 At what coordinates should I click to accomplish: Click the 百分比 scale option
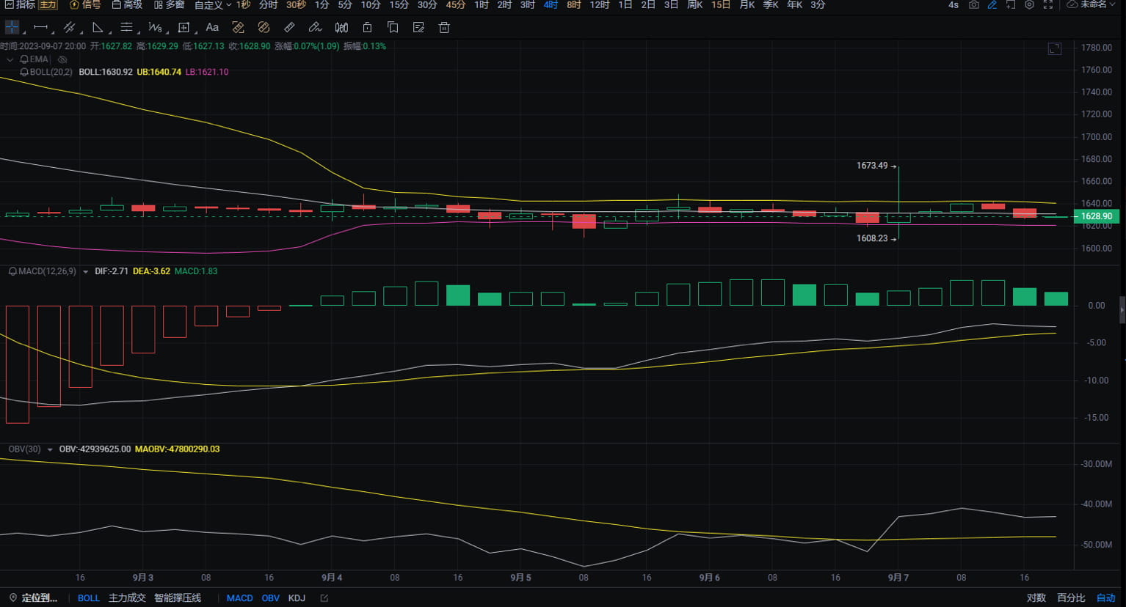click(x=1071, y=598)
